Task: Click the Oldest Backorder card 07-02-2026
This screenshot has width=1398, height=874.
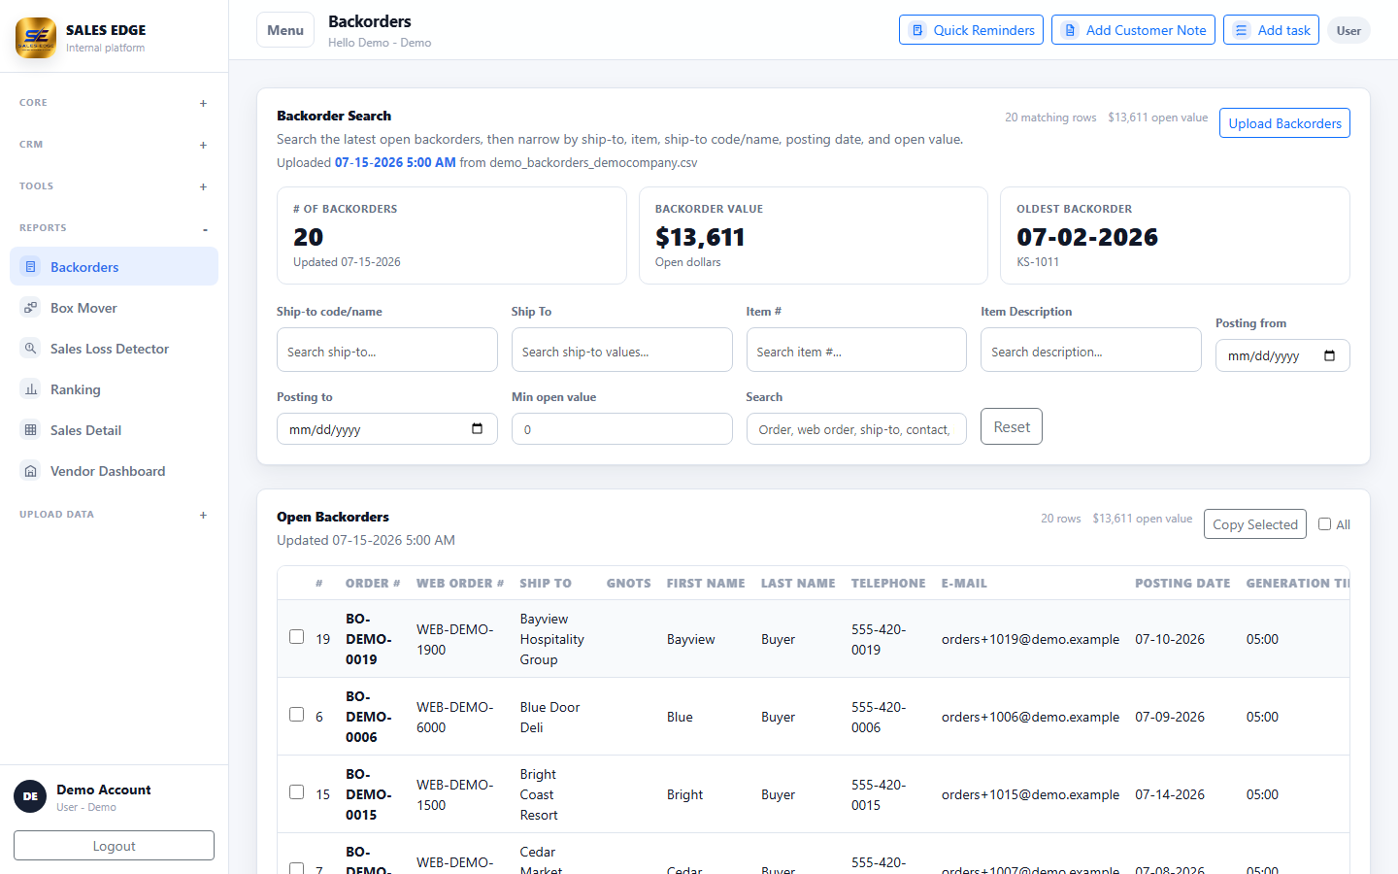Action: (x=1175, y=235)
